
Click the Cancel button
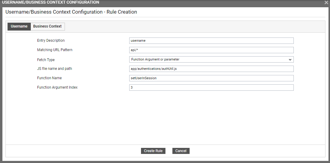(x=181, y=151)
